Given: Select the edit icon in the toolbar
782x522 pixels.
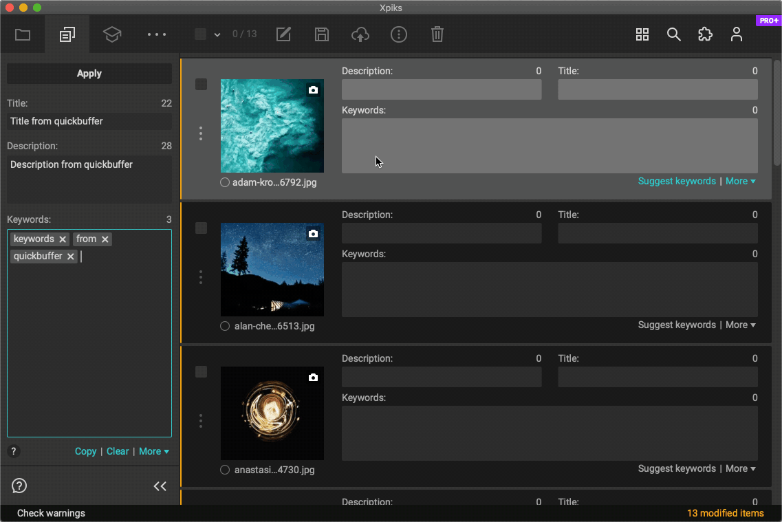Looking at the screenshot, I should [x=283, y=34].
